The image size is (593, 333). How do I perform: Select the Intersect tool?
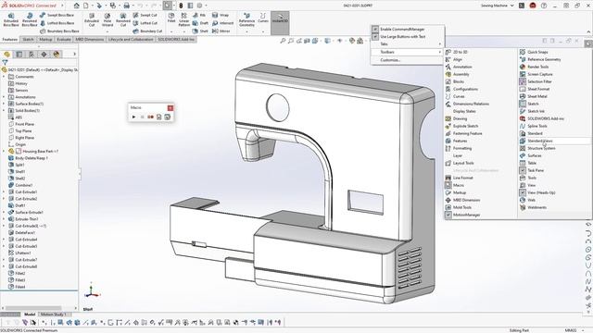point(222,23)
